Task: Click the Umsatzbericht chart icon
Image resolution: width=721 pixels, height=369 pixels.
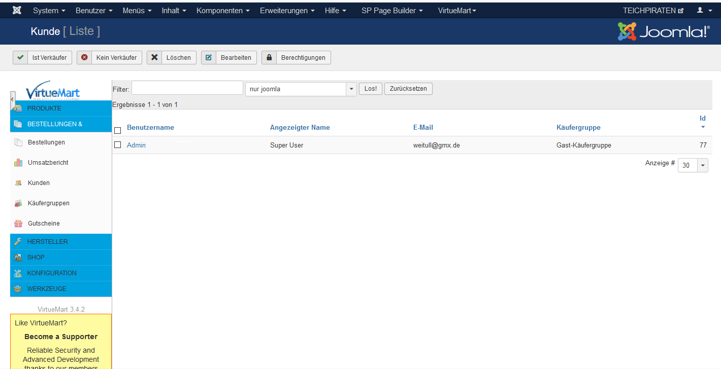Action: click(x=18, y=163)
